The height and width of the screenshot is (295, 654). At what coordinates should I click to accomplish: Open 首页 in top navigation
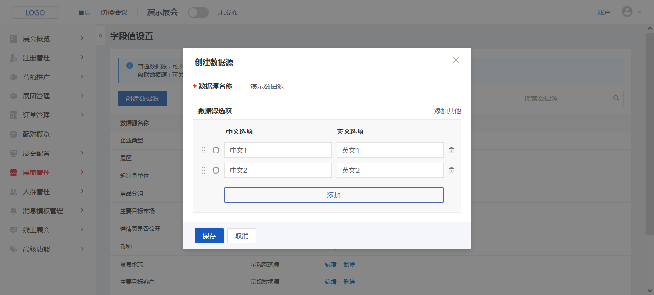coord(84,12)
